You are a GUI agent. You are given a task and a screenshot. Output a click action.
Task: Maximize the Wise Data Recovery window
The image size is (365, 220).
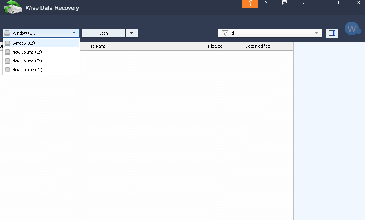(340, 3)
